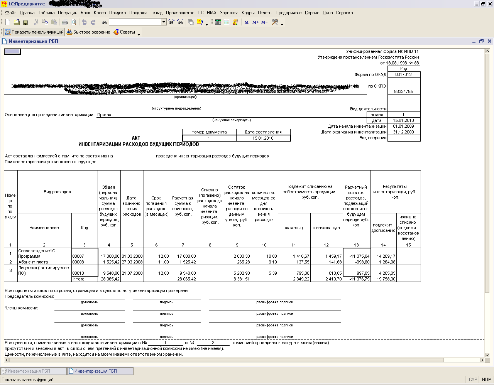Open the Продажа menu

pos(138,13)
